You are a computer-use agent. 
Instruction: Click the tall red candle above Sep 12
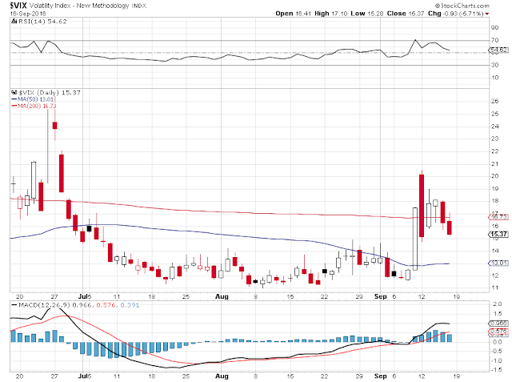click(422, 206)
